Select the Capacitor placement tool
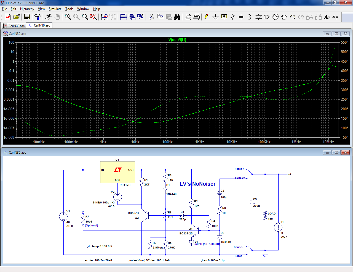Viewport: 353px width, 272px height. click(241, 17)
